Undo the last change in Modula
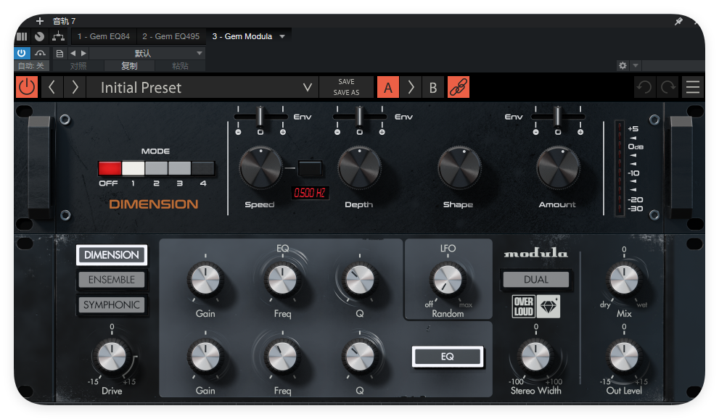The width and height of the screenshot is (719, 419). [644, 87]
